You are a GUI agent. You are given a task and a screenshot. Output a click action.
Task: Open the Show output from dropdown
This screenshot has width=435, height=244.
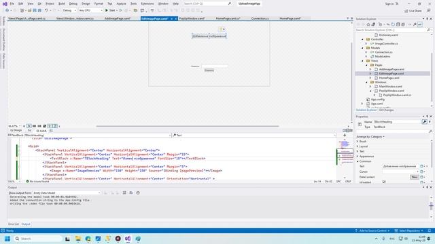coord(67,192)
